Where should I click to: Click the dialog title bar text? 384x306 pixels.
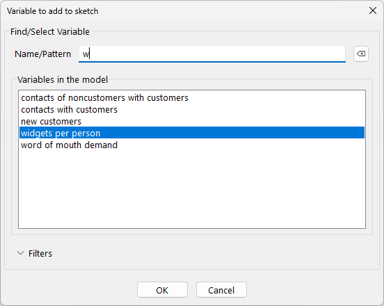[x=52, y=11]
